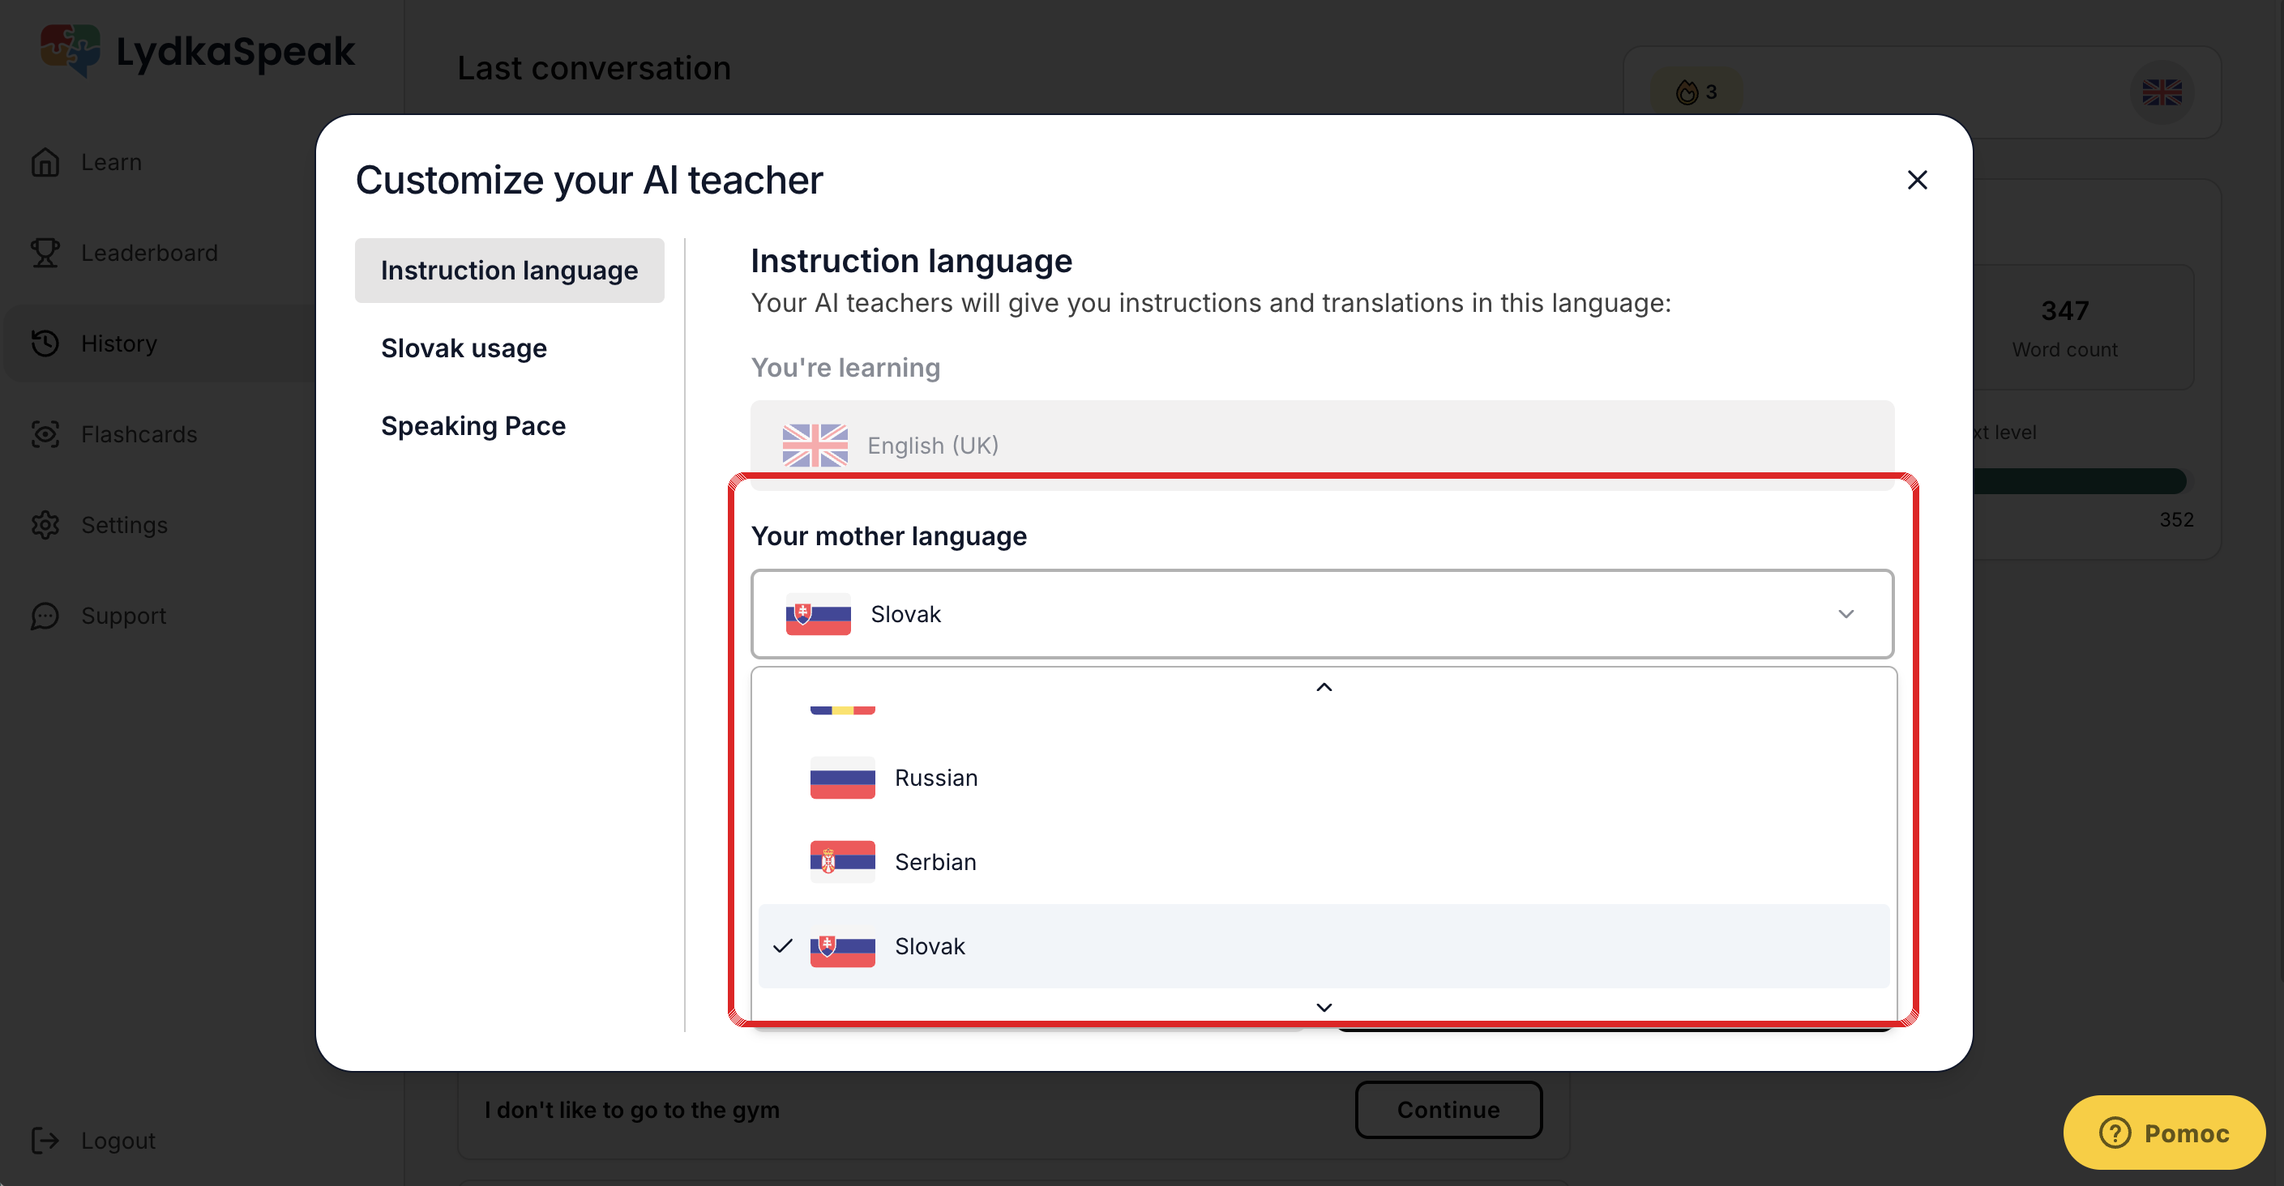Open the Instruction language tab
The height and width of the screenshot is (1186, 2284).
coord(509,271)
